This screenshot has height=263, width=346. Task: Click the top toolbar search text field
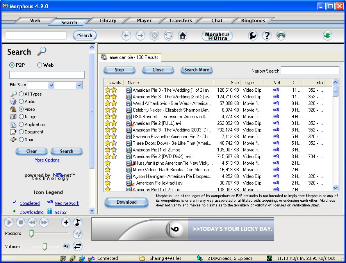(x=36, y=36)
